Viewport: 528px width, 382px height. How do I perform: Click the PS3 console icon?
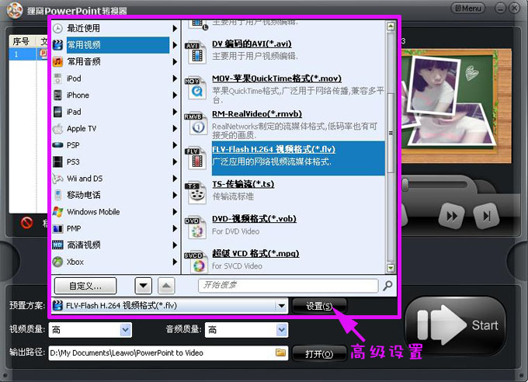coord(58,162)
